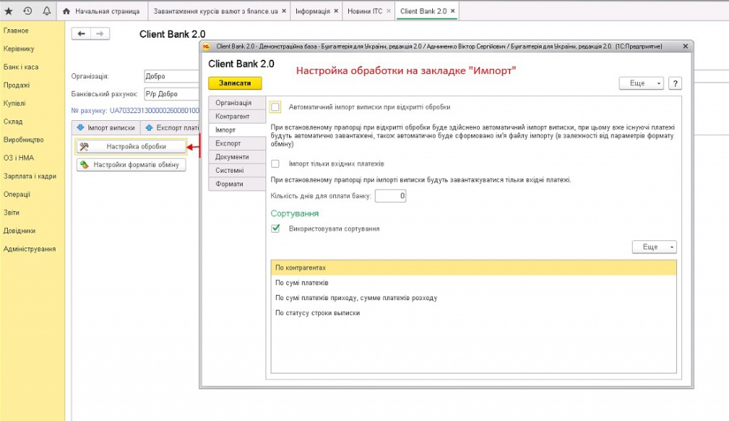The image size is (729, 421).
Task: Open the Купівлі section in sidebar
Action: click(14, 103)
